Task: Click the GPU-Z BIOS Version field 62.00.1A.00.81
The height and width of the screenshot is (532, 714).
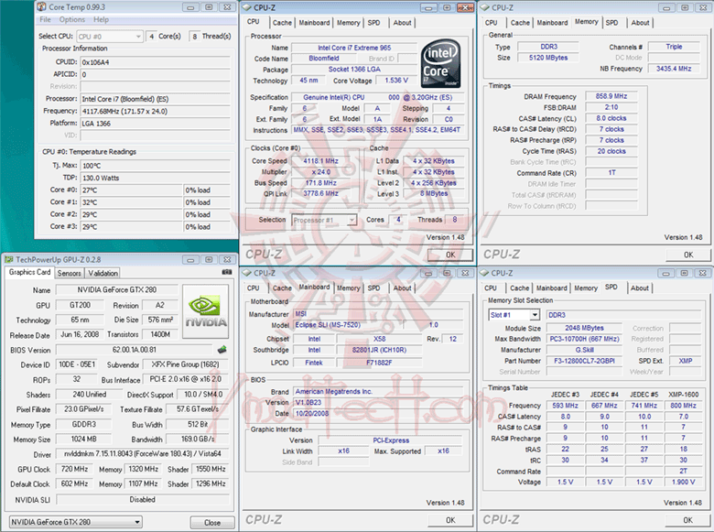Action: [x=135, y=350]
